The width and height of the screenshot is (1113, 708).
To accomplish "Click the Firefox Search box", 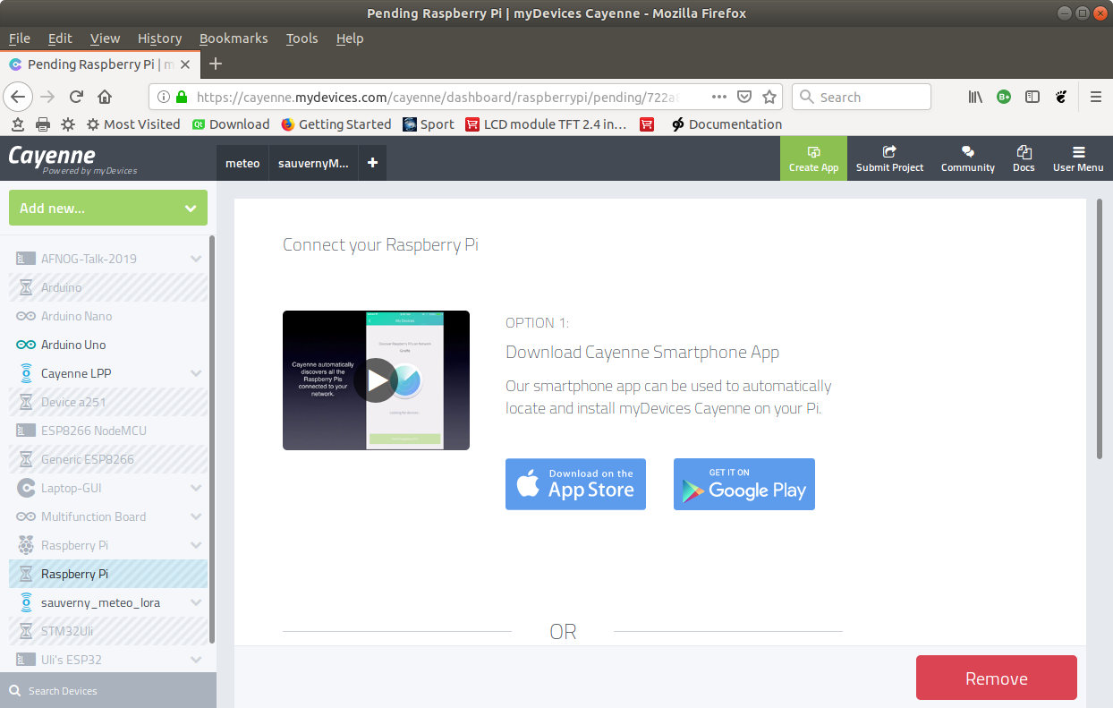I will coord(862,97).
